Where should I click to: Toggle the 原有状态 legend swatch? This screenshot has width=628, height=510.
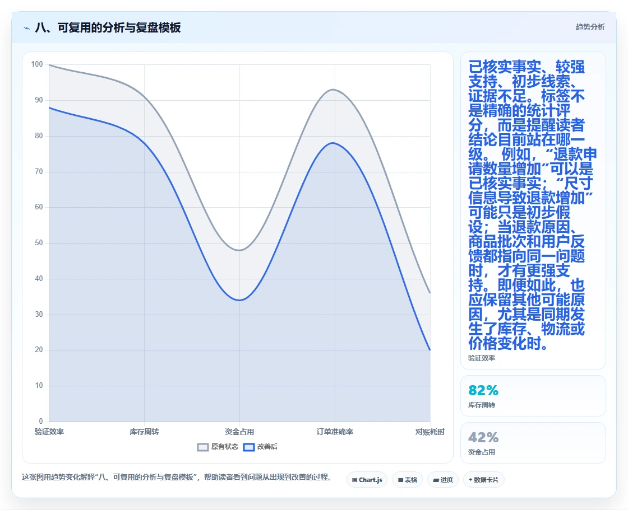coord(203,447)
